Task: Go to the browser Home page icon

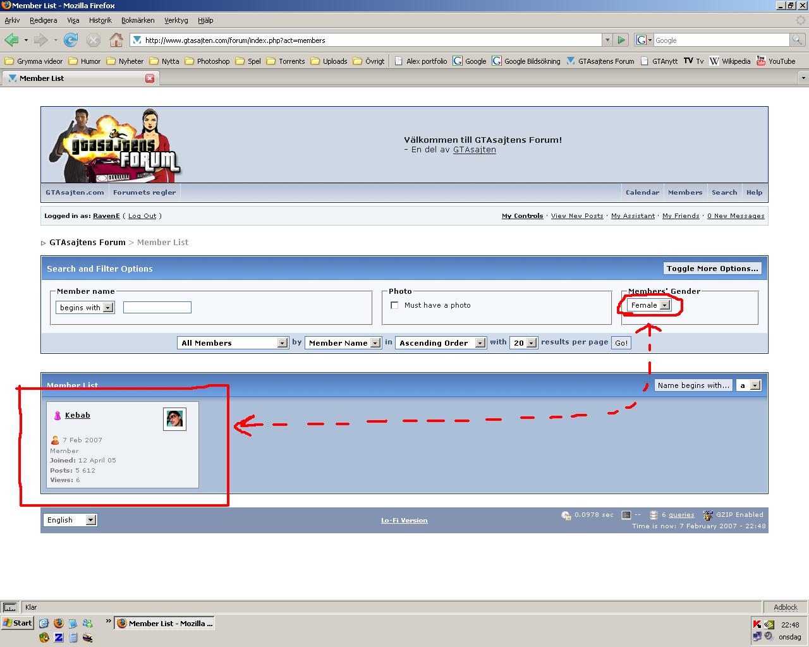Action: click(x=116, y=40)
